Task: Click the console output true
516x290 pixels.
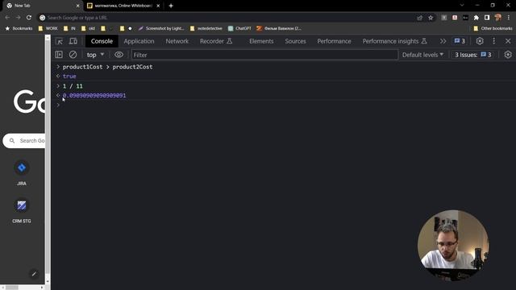Action: [x=69, y=76]
